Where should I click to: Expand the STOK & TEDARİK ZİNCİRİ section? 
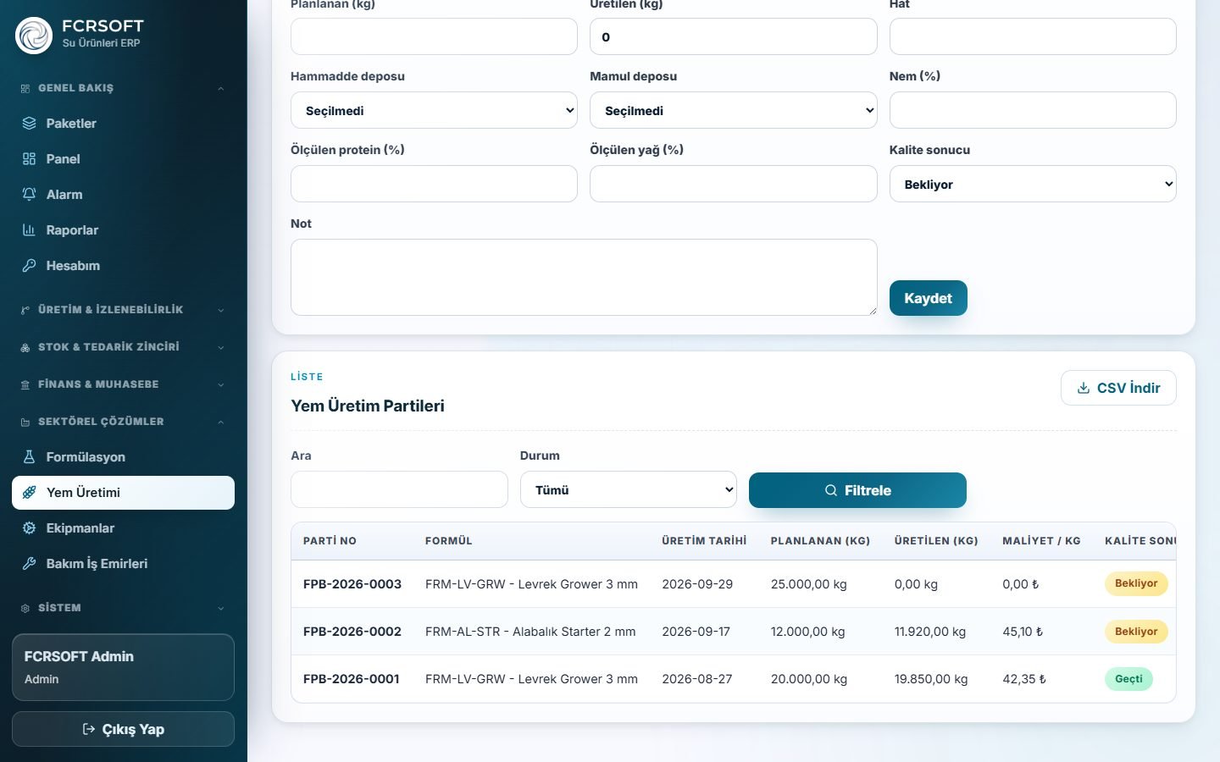click(123, 347)
